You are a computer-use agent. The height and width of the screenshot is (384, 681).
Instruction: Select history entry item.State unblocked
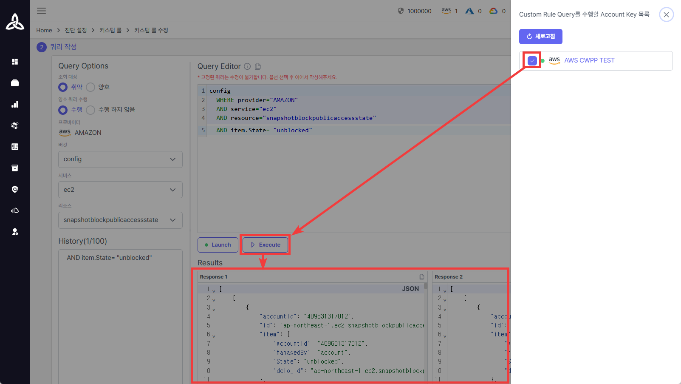tap(109, 258)
